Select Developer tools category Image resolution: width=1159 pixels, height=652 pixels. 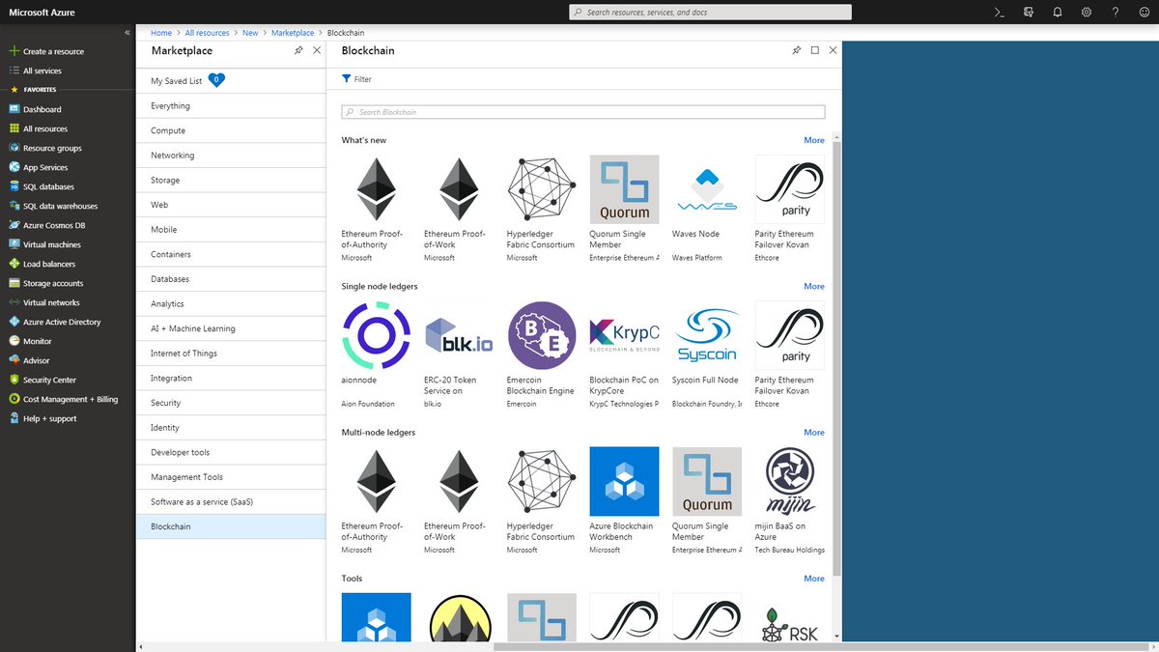coord(232,452)
